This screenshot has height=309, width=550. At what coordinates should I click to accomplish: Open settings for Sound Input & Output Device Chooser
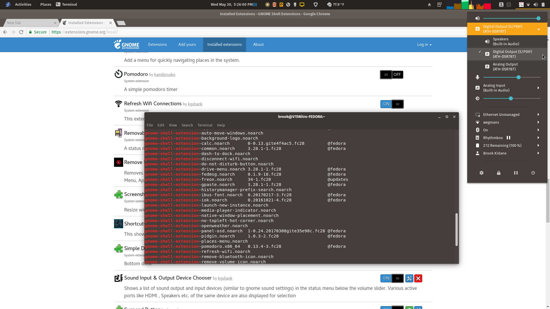coord(409,278)
